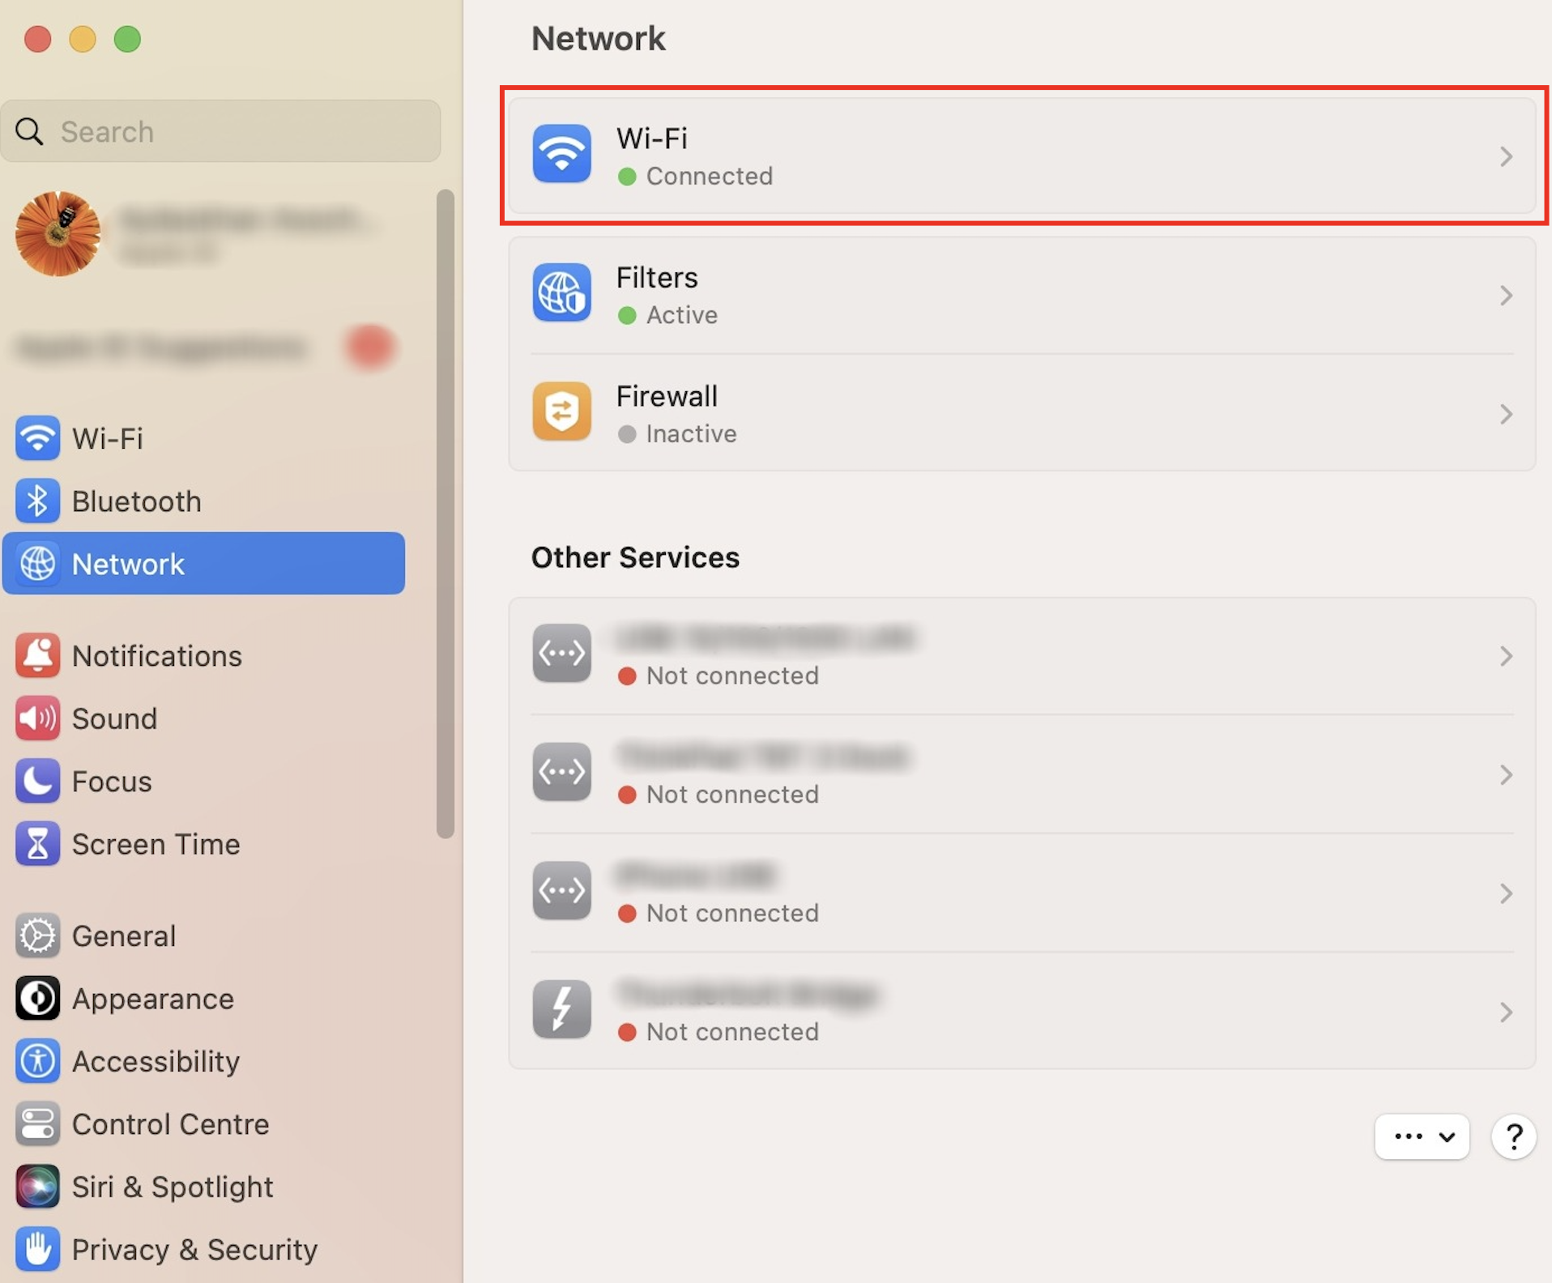Click the user profile picture
The image size is (1552, 1283).
[x=58, y=234]
